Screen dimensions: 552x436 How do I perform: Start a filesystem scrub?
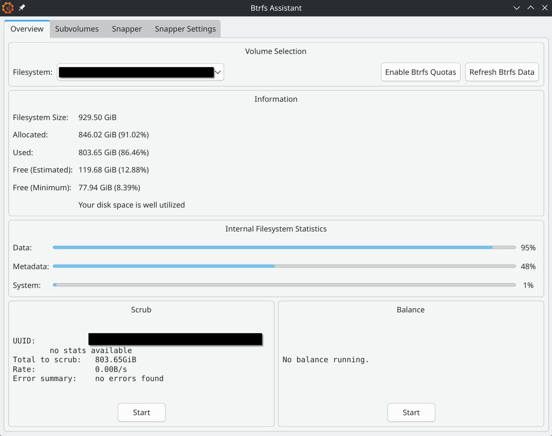click(x=141, y=412)
